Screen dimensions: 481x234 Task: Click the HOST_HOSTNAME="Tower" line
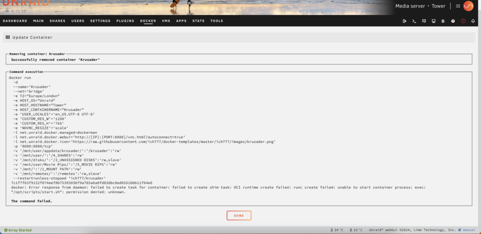(x=39, y=105)
